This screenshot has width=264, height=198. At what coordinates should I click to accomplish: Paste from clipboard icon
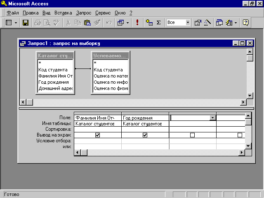(87, 23)
